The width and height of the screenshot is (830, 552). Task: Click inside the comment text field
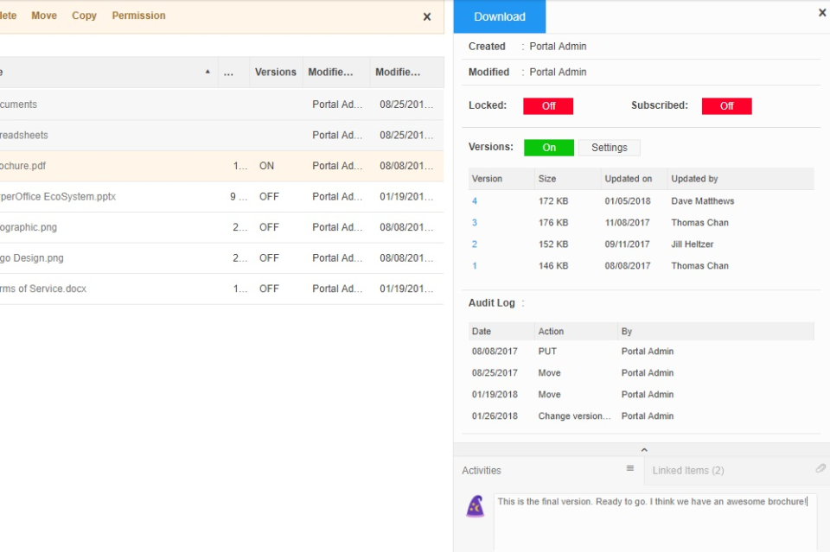coord(654,514)
